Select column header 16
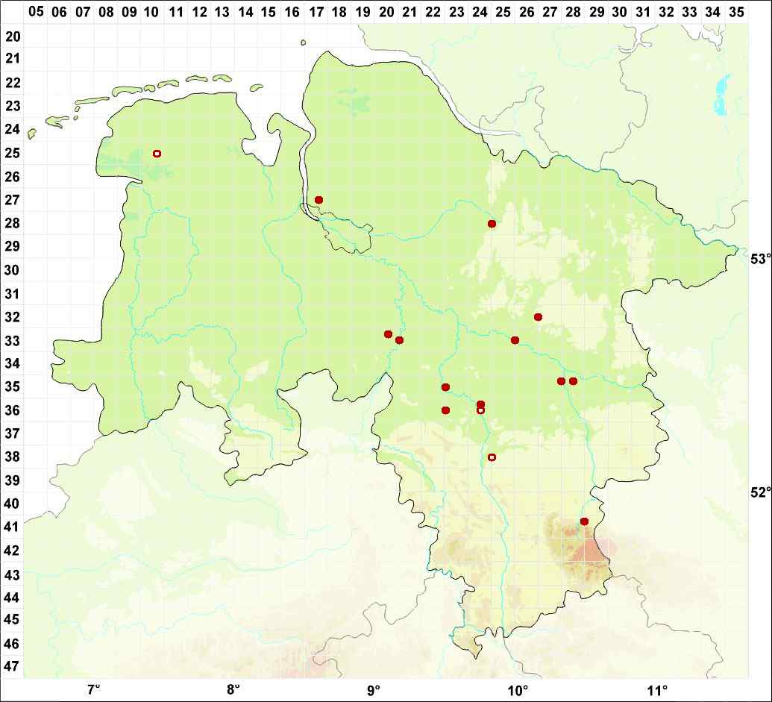Screen dimensions: 772x702 (x=292, y=12)
